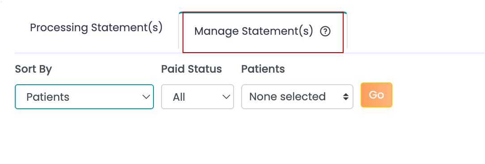Click the None selected text
Screen dimensions: 485x164
[288, 97]
